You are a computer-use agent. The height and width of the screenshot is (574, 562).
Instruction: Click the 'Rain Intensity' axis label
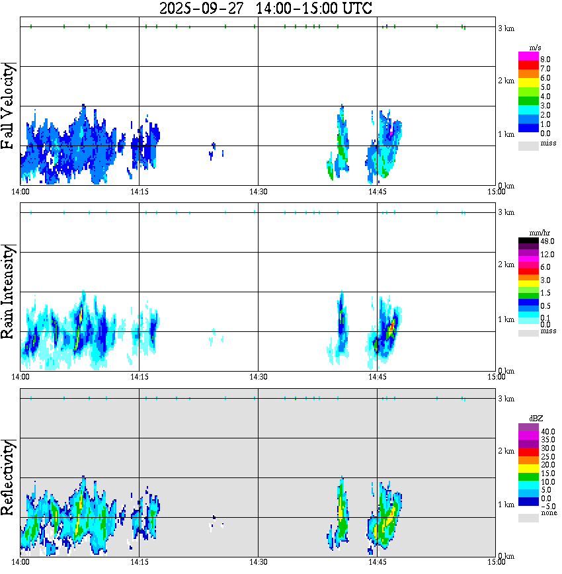coord(7,292)
